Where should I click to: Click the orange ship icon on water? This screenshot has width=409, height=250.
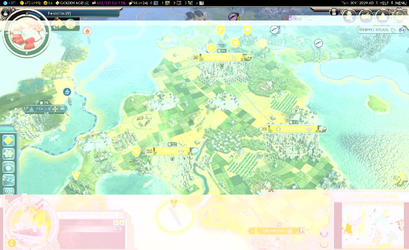click(x=87, y=31)
